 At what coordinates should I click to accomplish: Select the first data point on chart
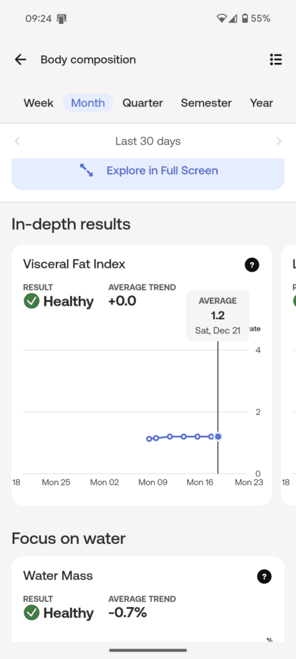(x=149, y=439)
